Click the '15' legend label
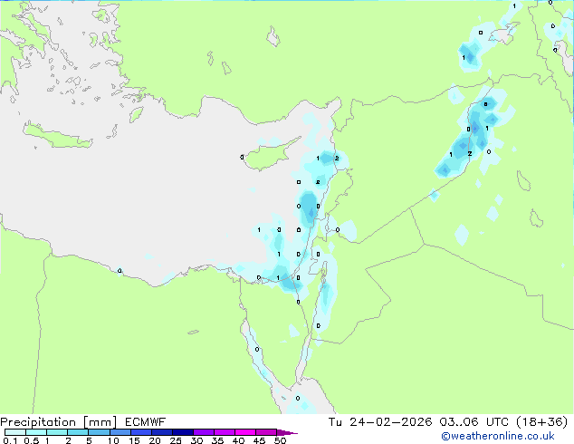 134,440
